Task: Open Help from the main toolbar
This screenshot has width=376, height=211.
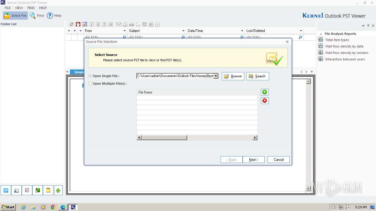Action: [x=54, y=16]
